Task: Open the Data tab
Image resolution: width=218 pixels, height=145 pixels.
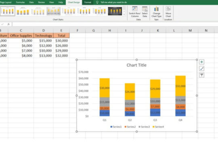Action: pyautogui.click(x=31, y=2)
